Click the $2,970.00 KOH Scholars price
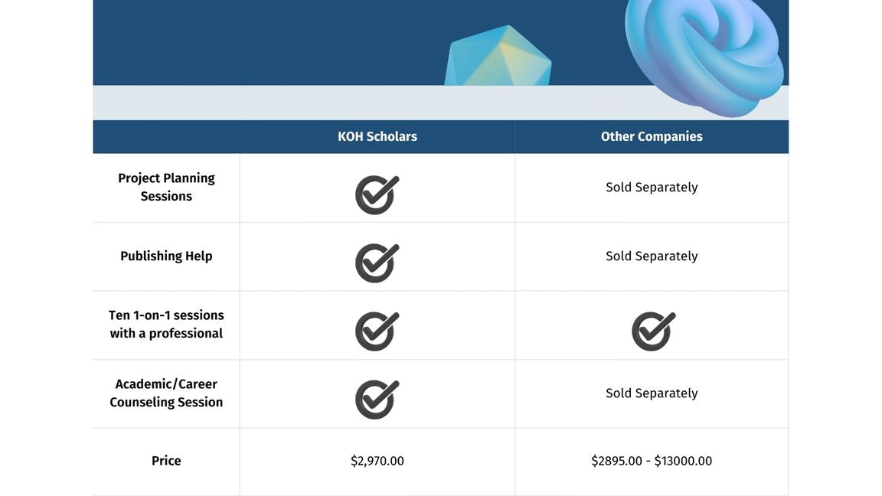Image resolution: width=882 pixels, height=496 pixels. 377,461
